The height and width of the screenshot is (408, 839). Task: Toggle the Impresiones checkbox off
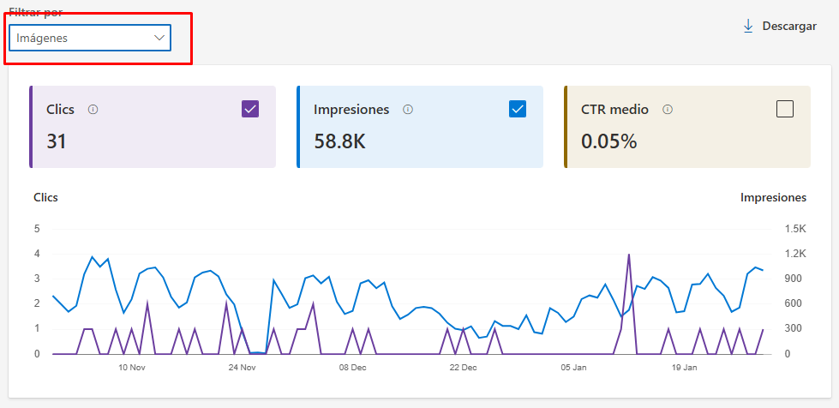tap(518, 109)
